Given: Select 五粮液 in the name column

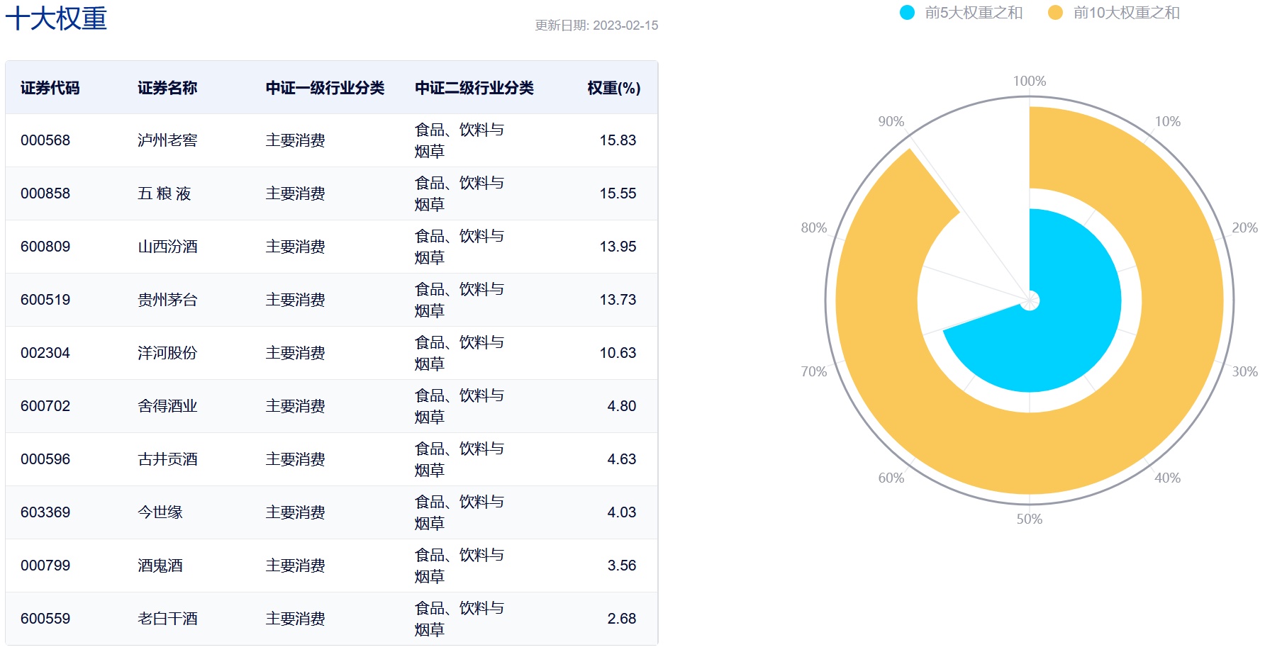Looking at the screenshot, I should tap(164, 193).
